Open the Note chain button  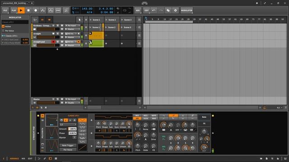point(204,117)
